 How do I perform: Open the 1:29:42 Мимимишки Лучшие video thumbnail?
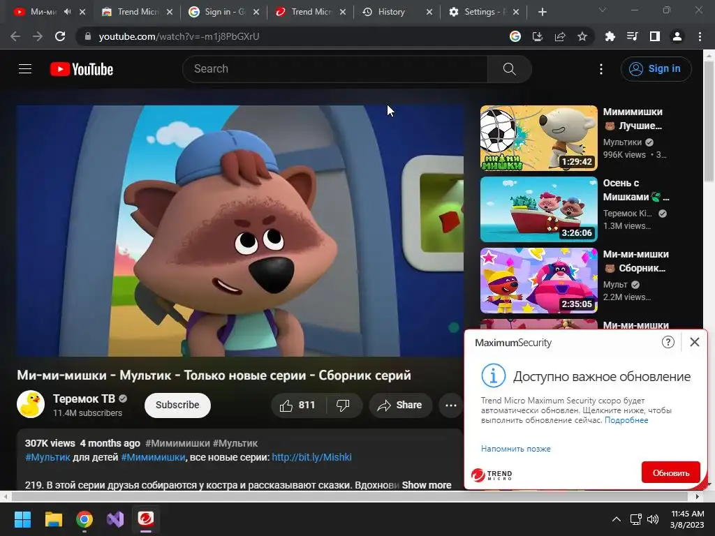click(538, 138)
